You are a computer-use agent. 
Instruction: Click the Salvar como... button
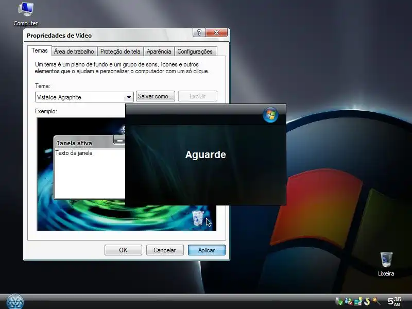[x=156, y=96]
